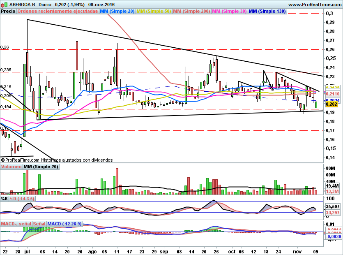Select the %D (14 3 5) label

pos(22,199)
